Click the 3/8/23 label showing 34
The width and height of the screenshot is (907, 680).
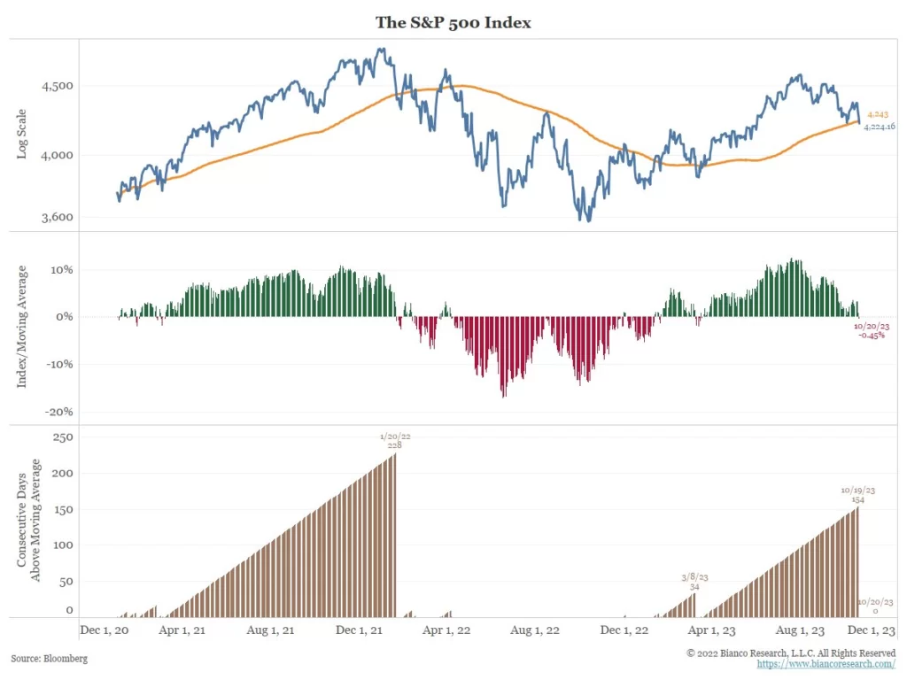pos(694,582)
